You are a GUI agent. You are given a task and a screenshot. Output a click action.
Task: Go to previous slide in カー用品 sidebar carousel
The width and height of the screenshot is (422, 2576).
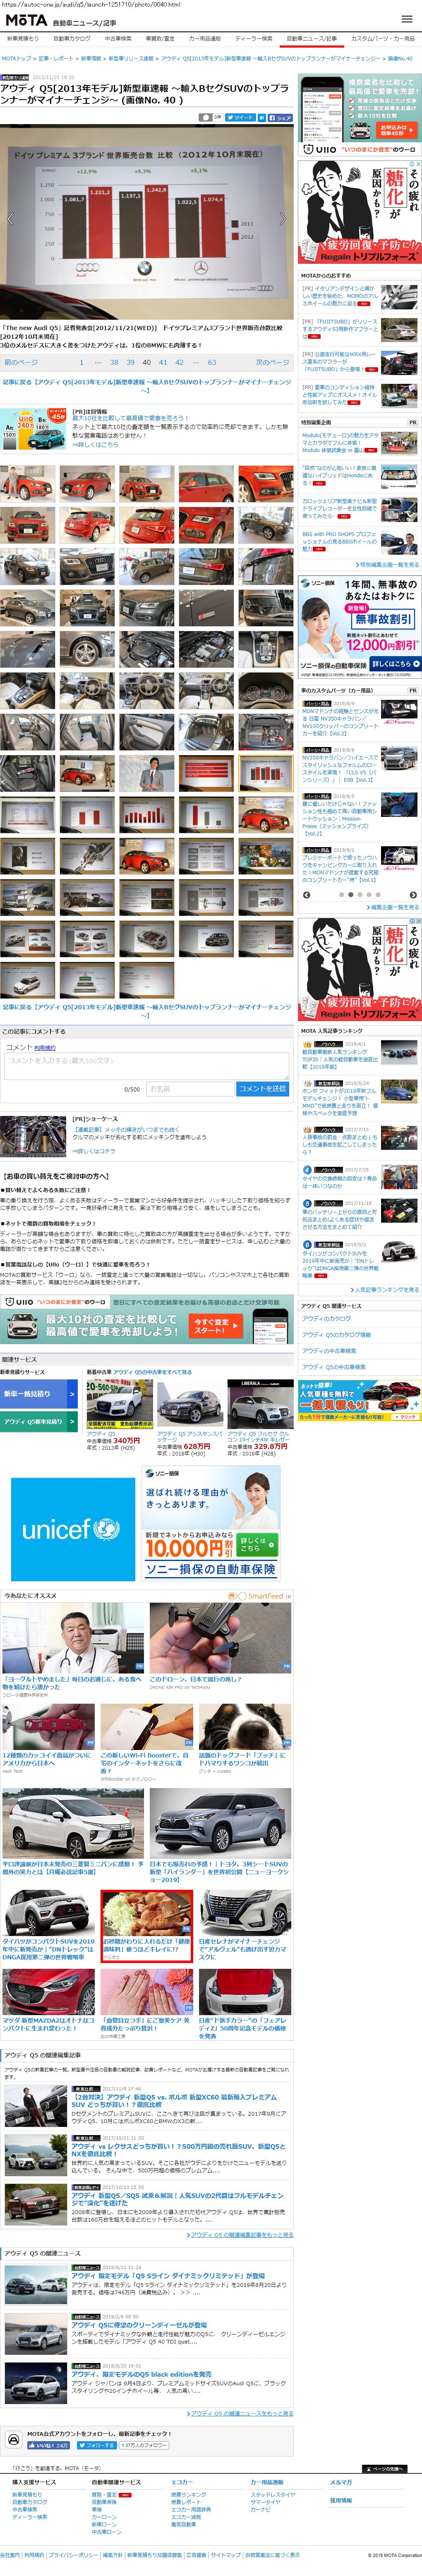(307, 895)
